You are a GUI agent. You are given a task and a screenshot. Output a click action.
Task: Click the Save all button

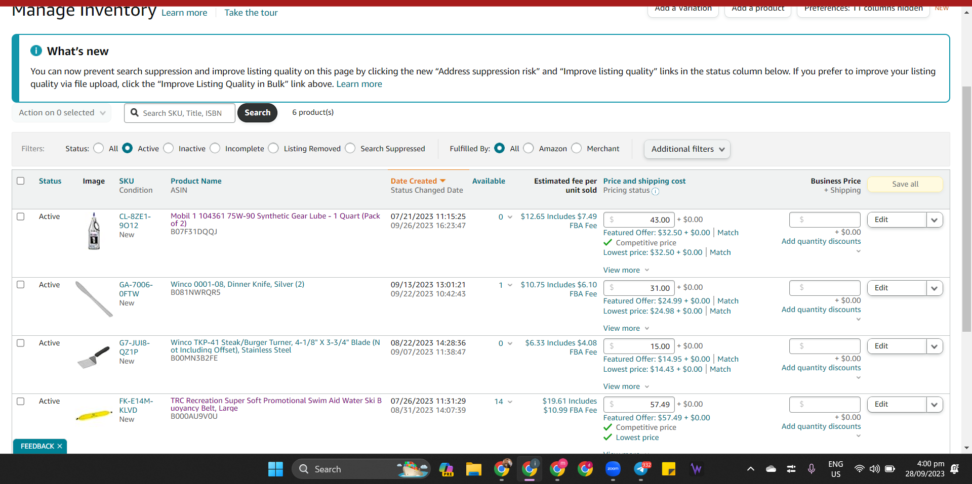[905, 184]
